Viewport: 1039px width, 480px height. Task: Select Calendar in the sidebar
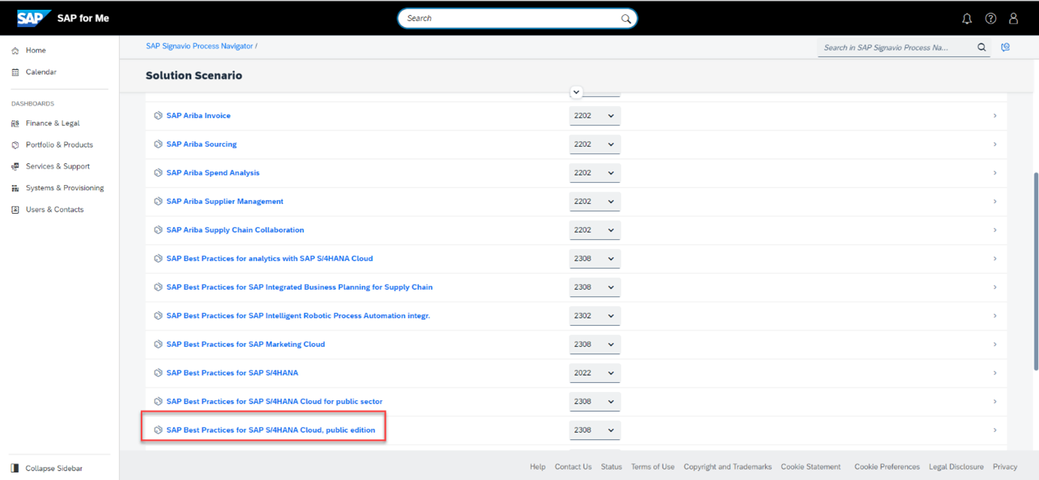(x=41, y=72)
